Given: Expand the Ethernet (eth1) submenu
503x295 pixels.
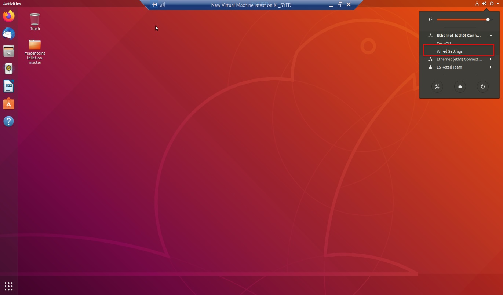Looking at the screenshot, I should click(459, 59).
